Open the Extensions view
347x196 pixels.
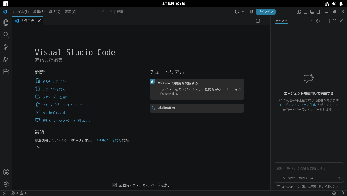(x=6, y=71)
